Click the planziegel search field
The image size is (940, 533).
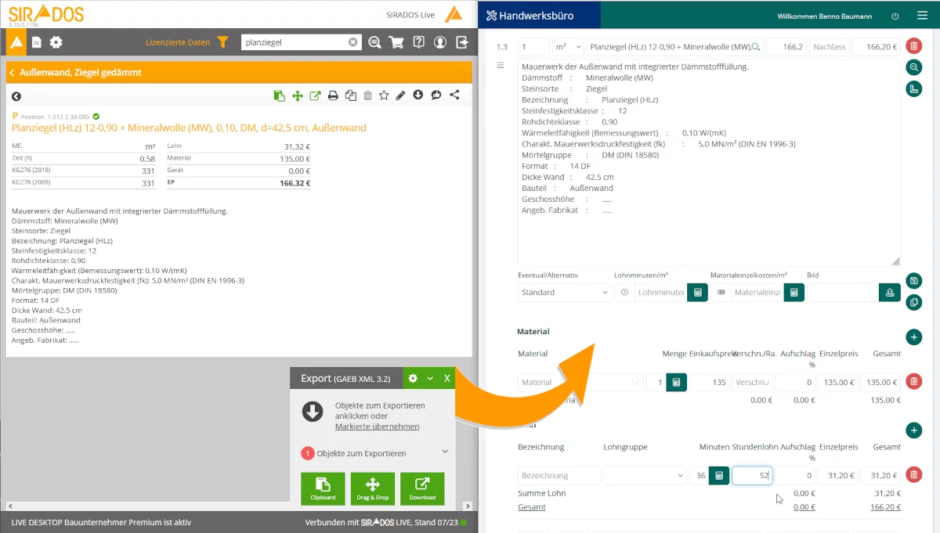tap(294, 42)
